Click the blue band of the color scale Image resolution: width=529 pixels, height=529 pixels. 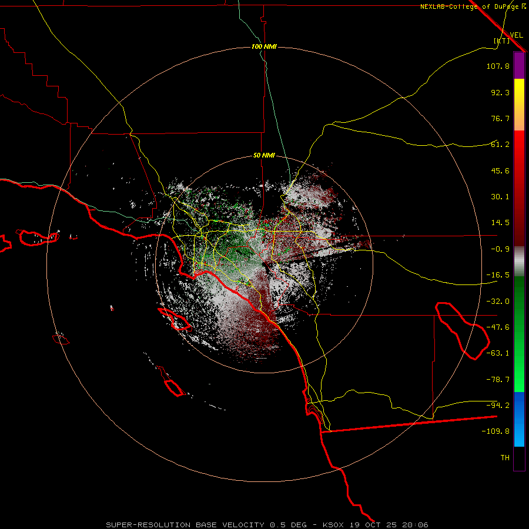click(x=519, y=419)
